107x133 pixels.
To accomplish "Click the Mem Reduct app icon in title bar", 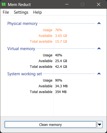I will (4, 4).
